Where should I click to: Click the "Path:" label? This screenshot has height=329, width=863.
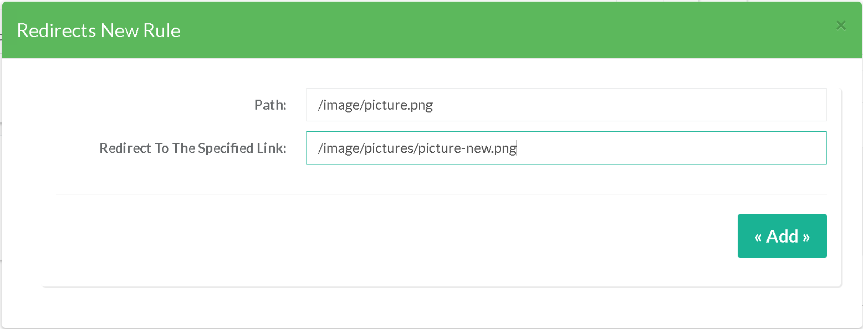tap(270, 105)
